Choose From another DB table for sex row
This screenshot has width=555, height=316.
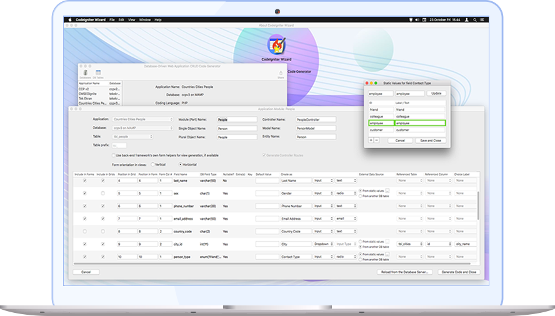(x=361, y=196)
